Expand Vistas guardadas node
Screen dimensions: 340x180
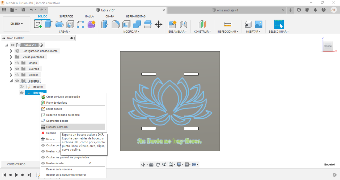click(x=11, y=57)
